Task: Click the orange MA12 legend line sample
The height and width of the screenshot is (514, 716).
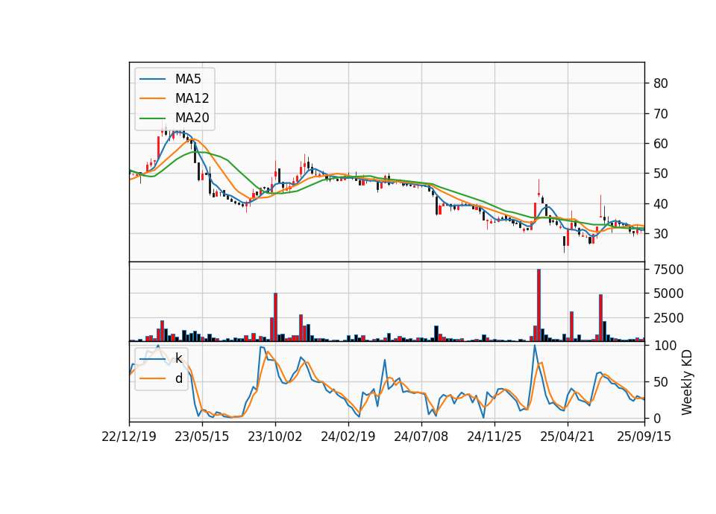Action: [152, 98]
